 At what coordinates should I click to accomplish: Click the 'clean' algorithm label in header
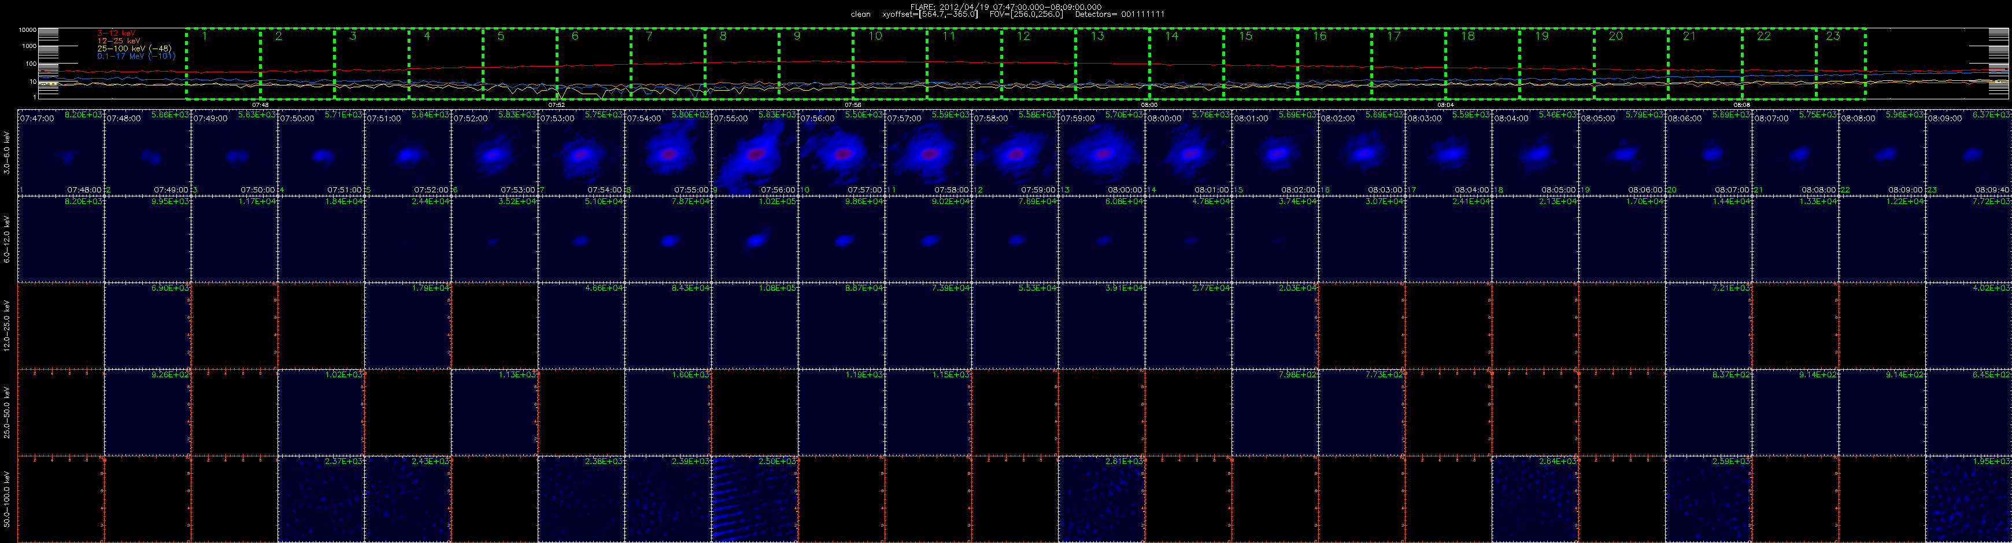pos(860,14)
